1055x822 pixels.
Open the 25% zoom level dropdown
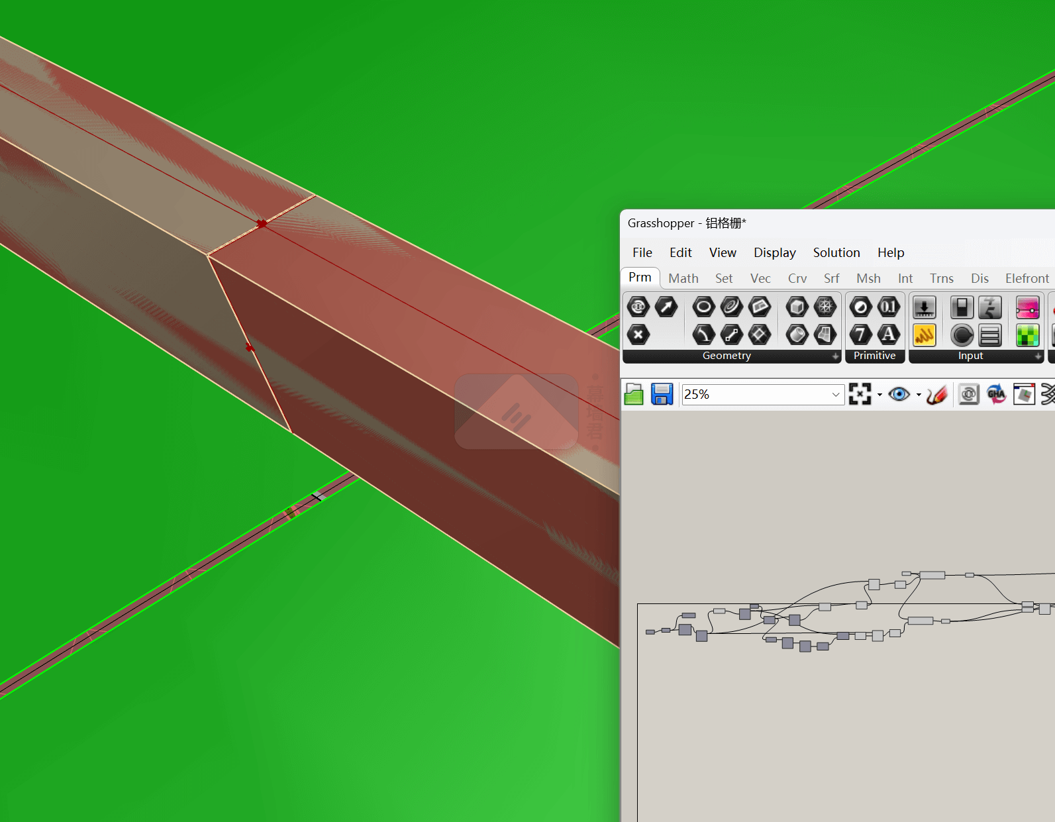836,395
